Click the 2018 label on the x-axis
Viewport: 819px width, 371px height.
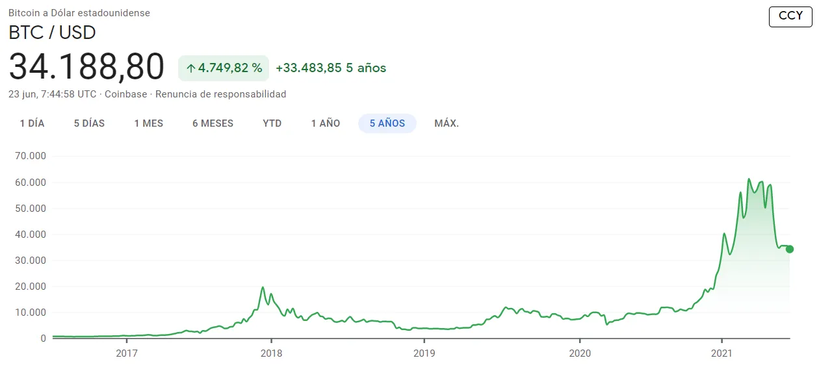click(x=271, y=353)
